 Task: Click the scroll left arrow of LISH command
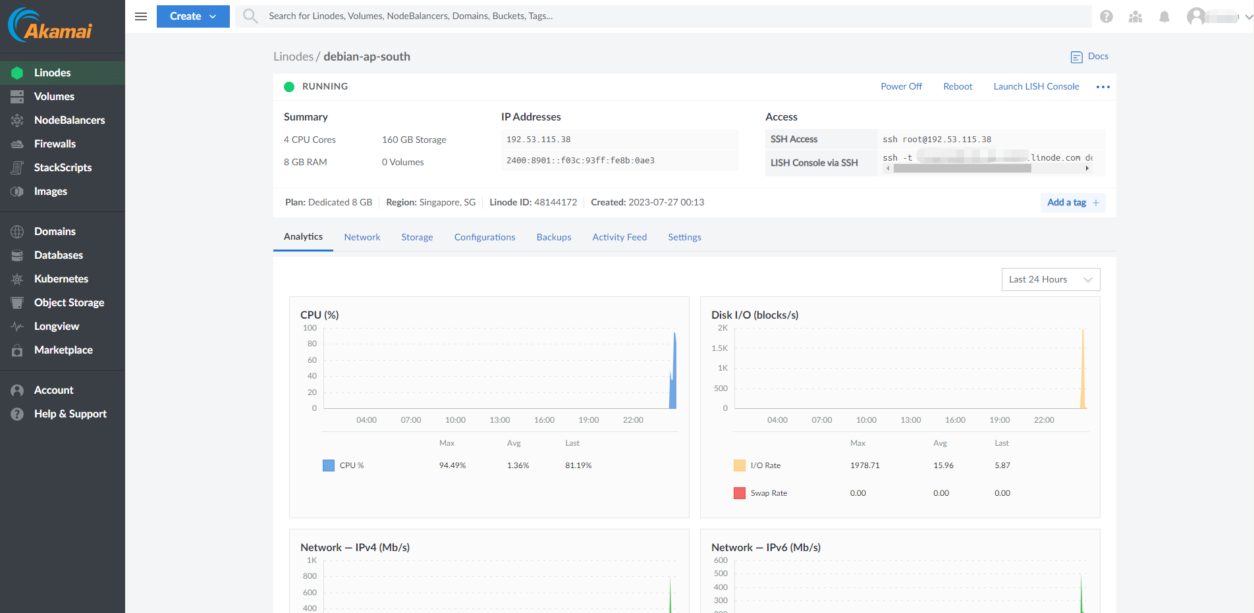(888, 169)
